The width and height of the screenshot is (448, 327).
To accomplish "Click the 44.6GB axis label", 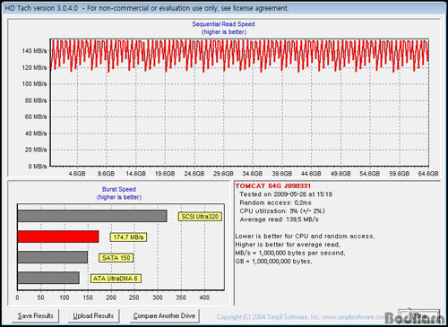I will point(311,174).
